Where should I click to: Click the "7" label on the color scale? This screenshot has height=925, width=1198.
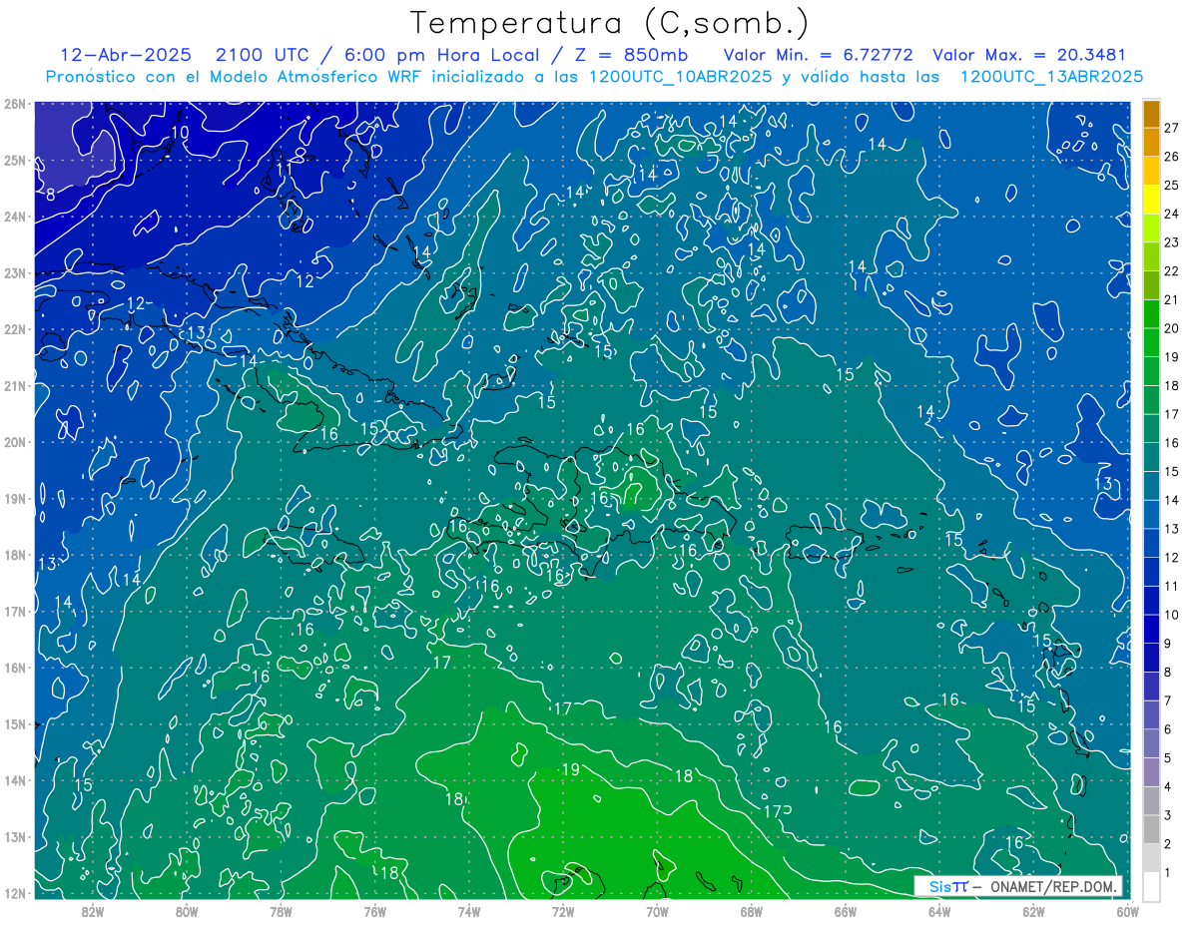(x=1167, y=700)
